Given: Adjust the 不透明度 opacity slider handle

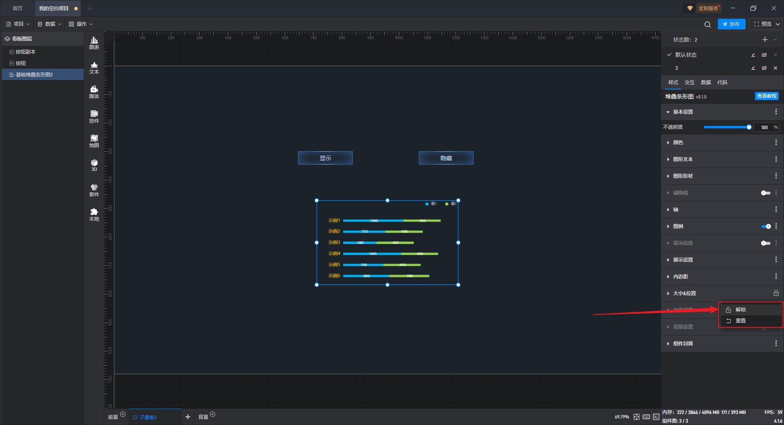Looking at the screenshot, I should pos(749,127).
